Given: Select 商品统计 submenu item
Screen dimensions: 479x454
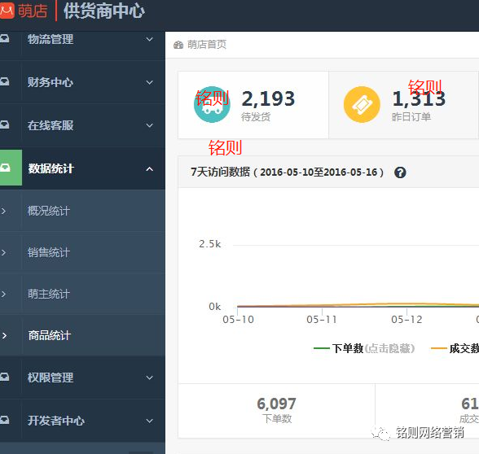Looking at the screenshot, I should click(82, 335).
